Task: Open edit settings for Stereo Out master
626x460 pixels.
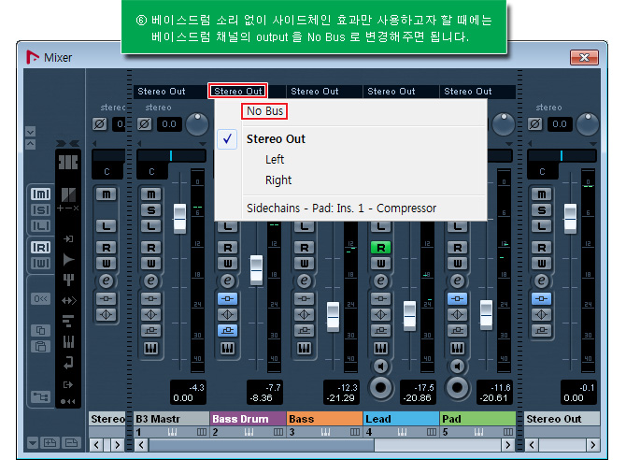Action: [x=541, y=280]
